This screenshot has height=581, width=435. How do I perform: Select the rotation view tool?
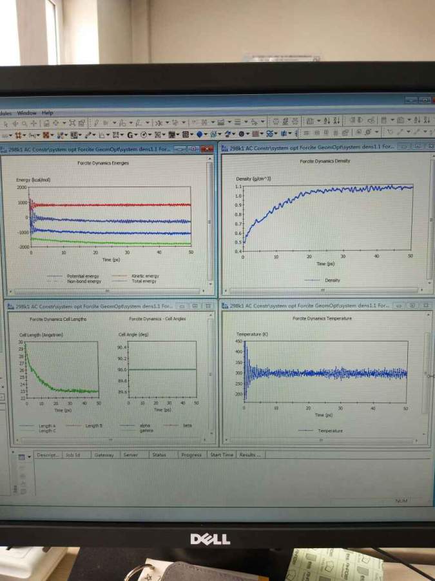[16, 123]
